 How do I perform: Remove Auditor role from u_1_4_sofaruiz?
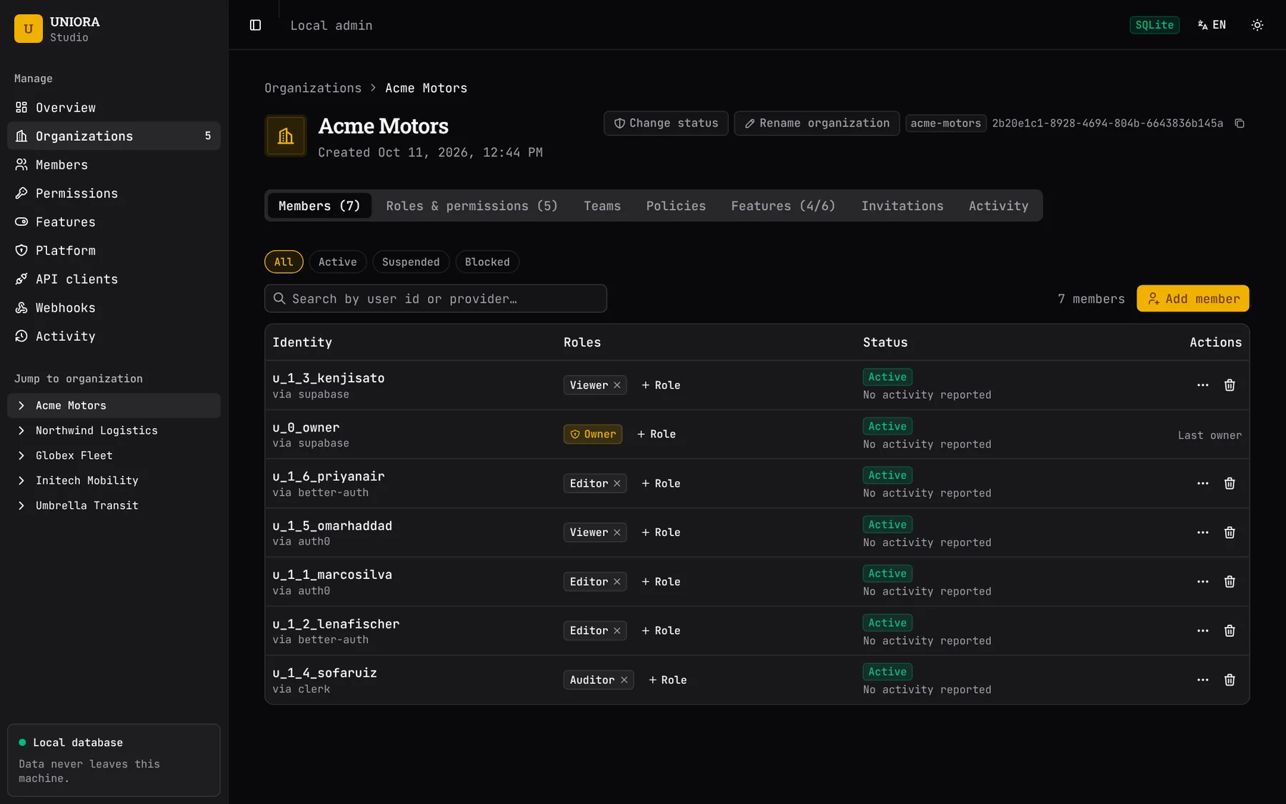624,680
